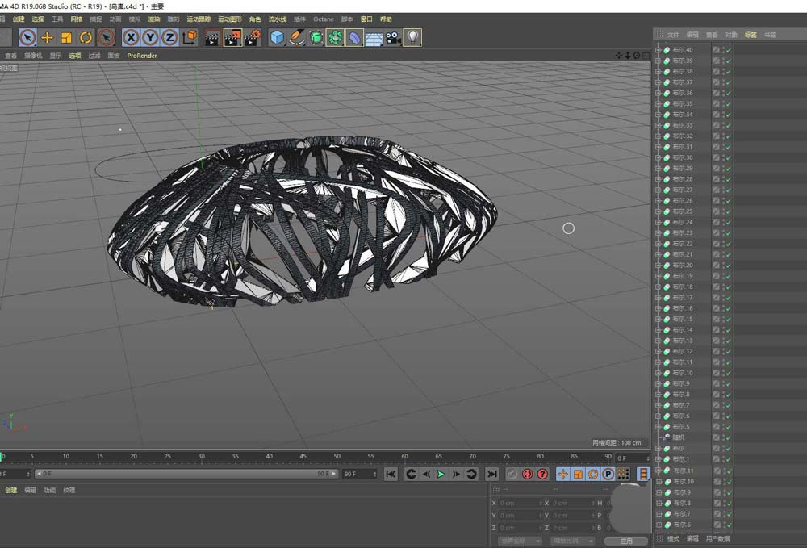
Task: Toggle position keying in timeline bar
Action: 563,474
